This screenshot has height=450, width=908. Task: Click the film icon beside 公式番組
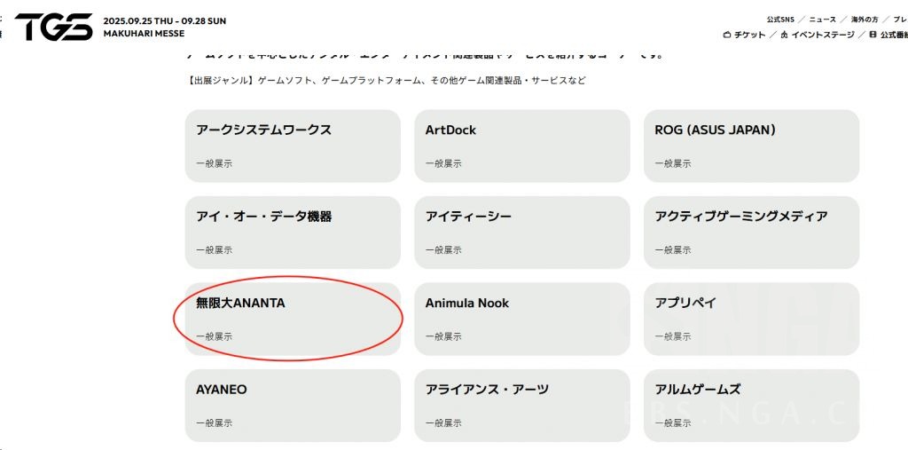click(x=873, y=35)
